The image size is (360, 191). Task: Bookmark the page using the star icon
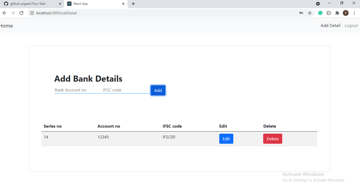310,13
